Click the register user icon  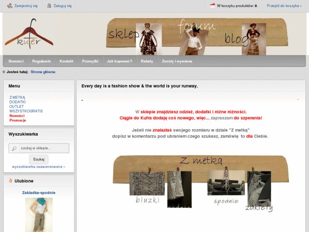click(9, 6)
